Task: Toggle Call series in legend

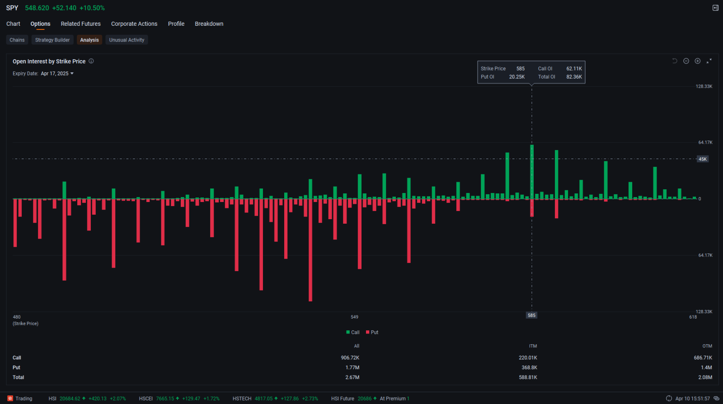Action: 353,332
